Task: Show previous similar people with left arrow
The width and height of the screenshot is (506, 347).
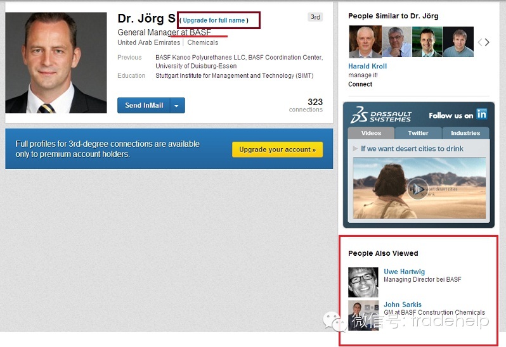Action: (480, 42)
